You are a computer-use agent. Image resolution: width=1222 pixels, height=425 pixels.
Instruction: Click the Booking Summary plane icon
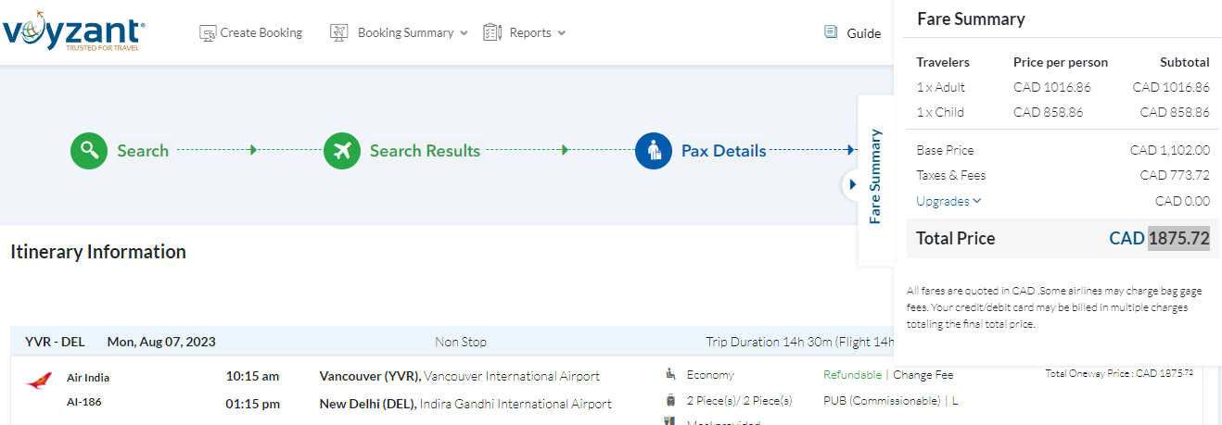(x=339, y=33)
